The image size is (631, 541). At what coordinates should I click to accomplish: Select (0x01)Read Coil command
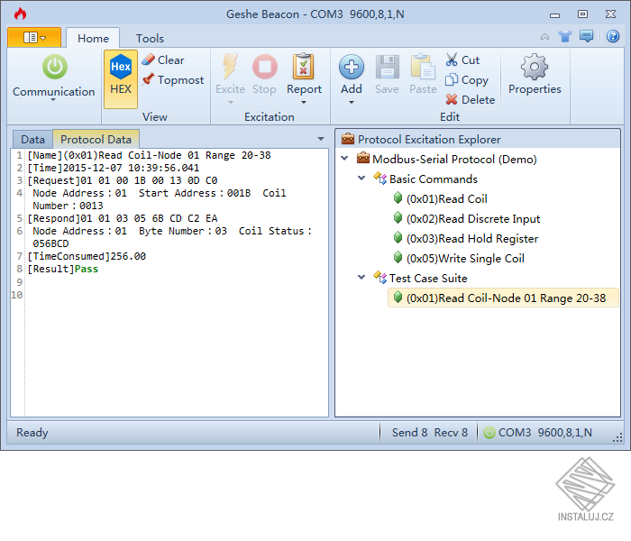(x=447, y=199)
